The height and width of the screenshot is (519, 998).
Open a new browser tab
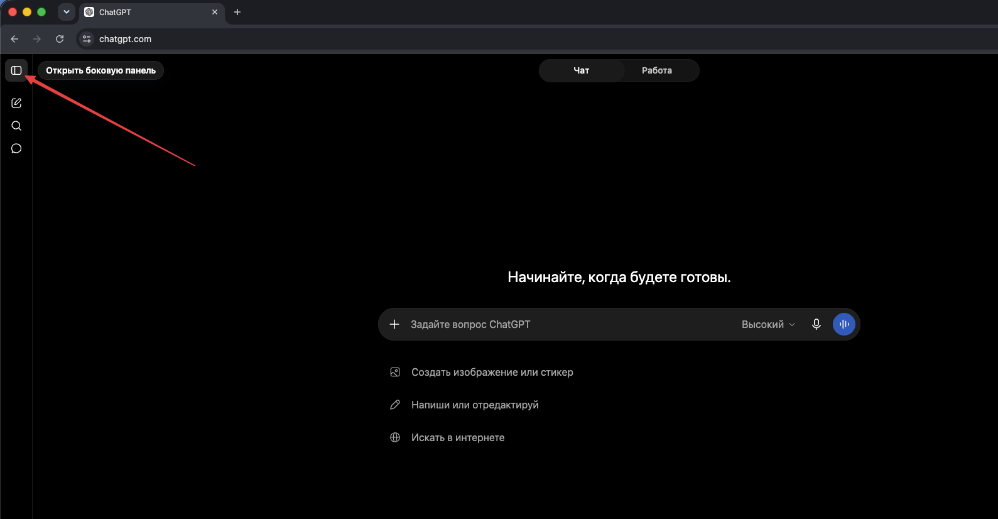237,12
